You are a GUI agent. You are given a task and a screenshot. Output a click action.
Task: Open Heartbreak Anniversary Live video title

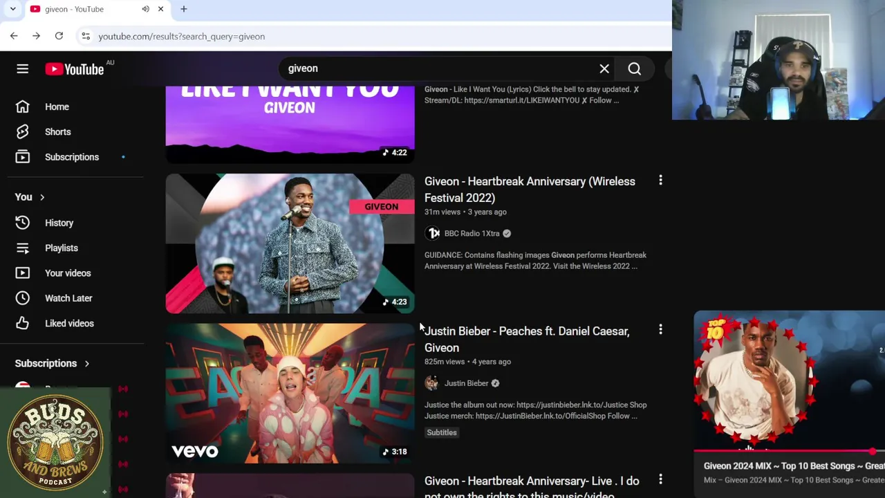[x=532, y=488]
